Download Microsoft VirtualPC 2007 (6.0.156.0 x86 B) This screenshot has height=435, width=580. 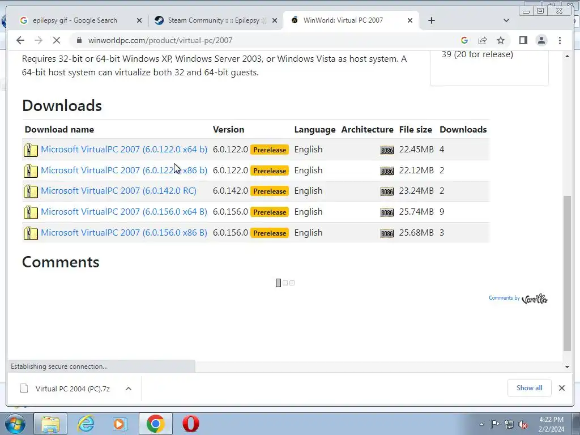[x=124, y=233]
